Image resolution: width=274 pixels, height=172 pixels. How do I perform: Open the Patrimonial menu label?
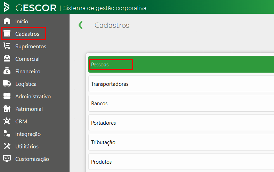(x=29, y=109)
